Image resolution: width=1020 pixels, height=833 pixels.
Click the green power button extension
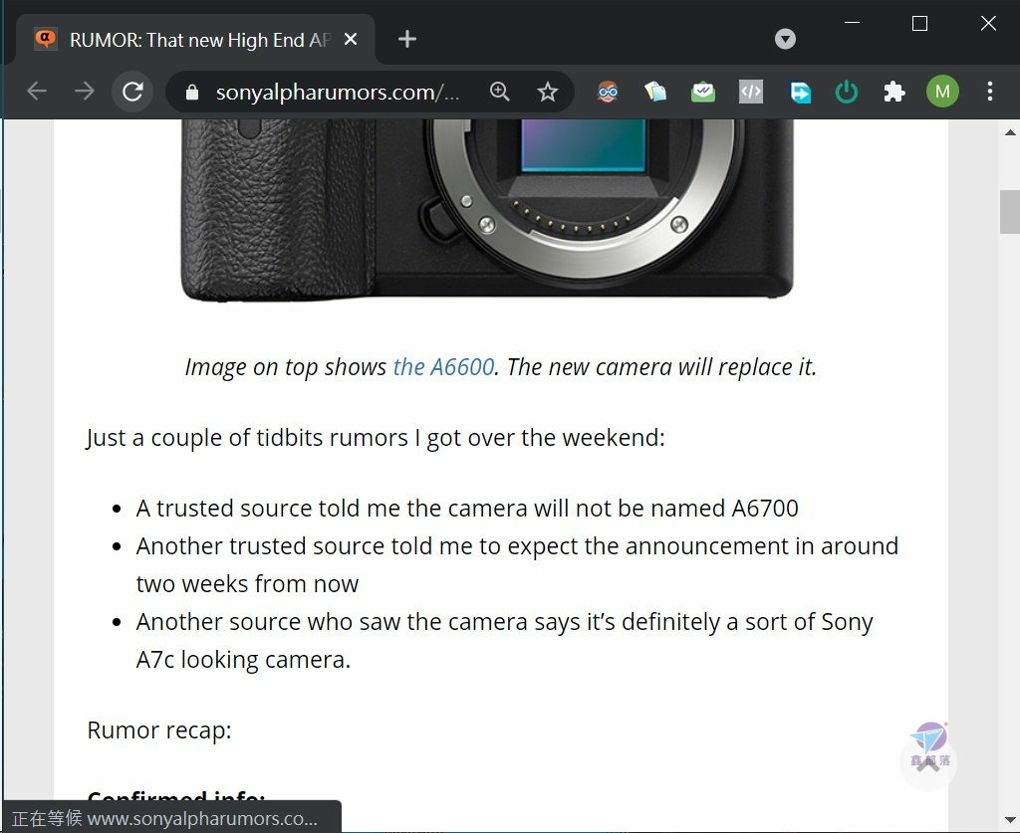[847, 92]
